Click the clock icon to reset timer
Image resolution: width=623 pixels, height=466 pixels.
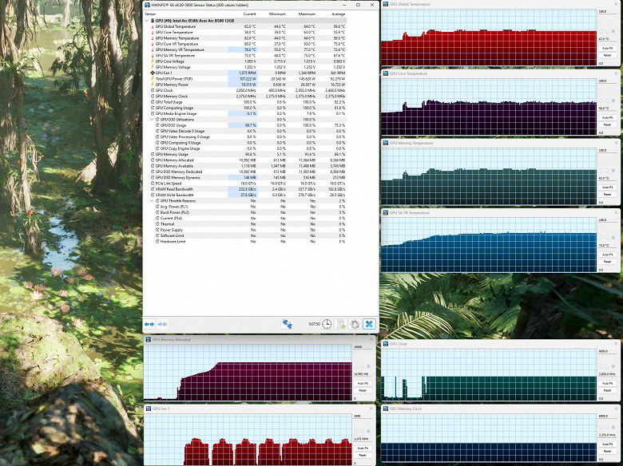(x=327, y=324)
